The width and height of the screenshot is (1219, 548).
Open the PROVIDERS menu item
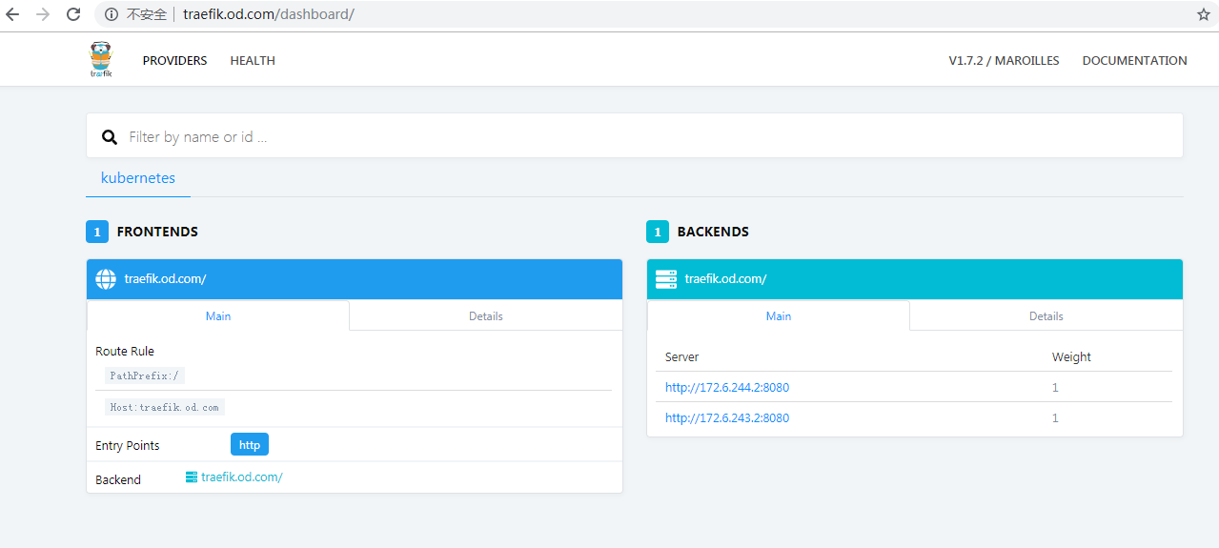click(x=174, y=60)
